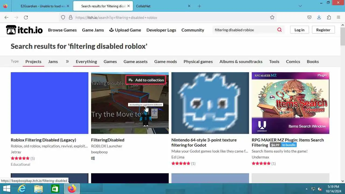345x194 pixels.
Task: Click the red search magnifier icon
Action: (x=280, y=30)
